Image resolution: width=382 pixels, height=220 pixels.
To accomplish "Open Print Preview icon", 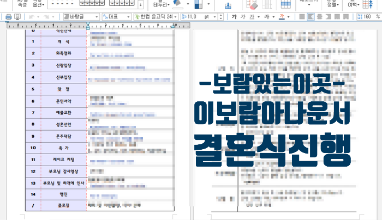I will pyautogui.click(x=17, y=17).
